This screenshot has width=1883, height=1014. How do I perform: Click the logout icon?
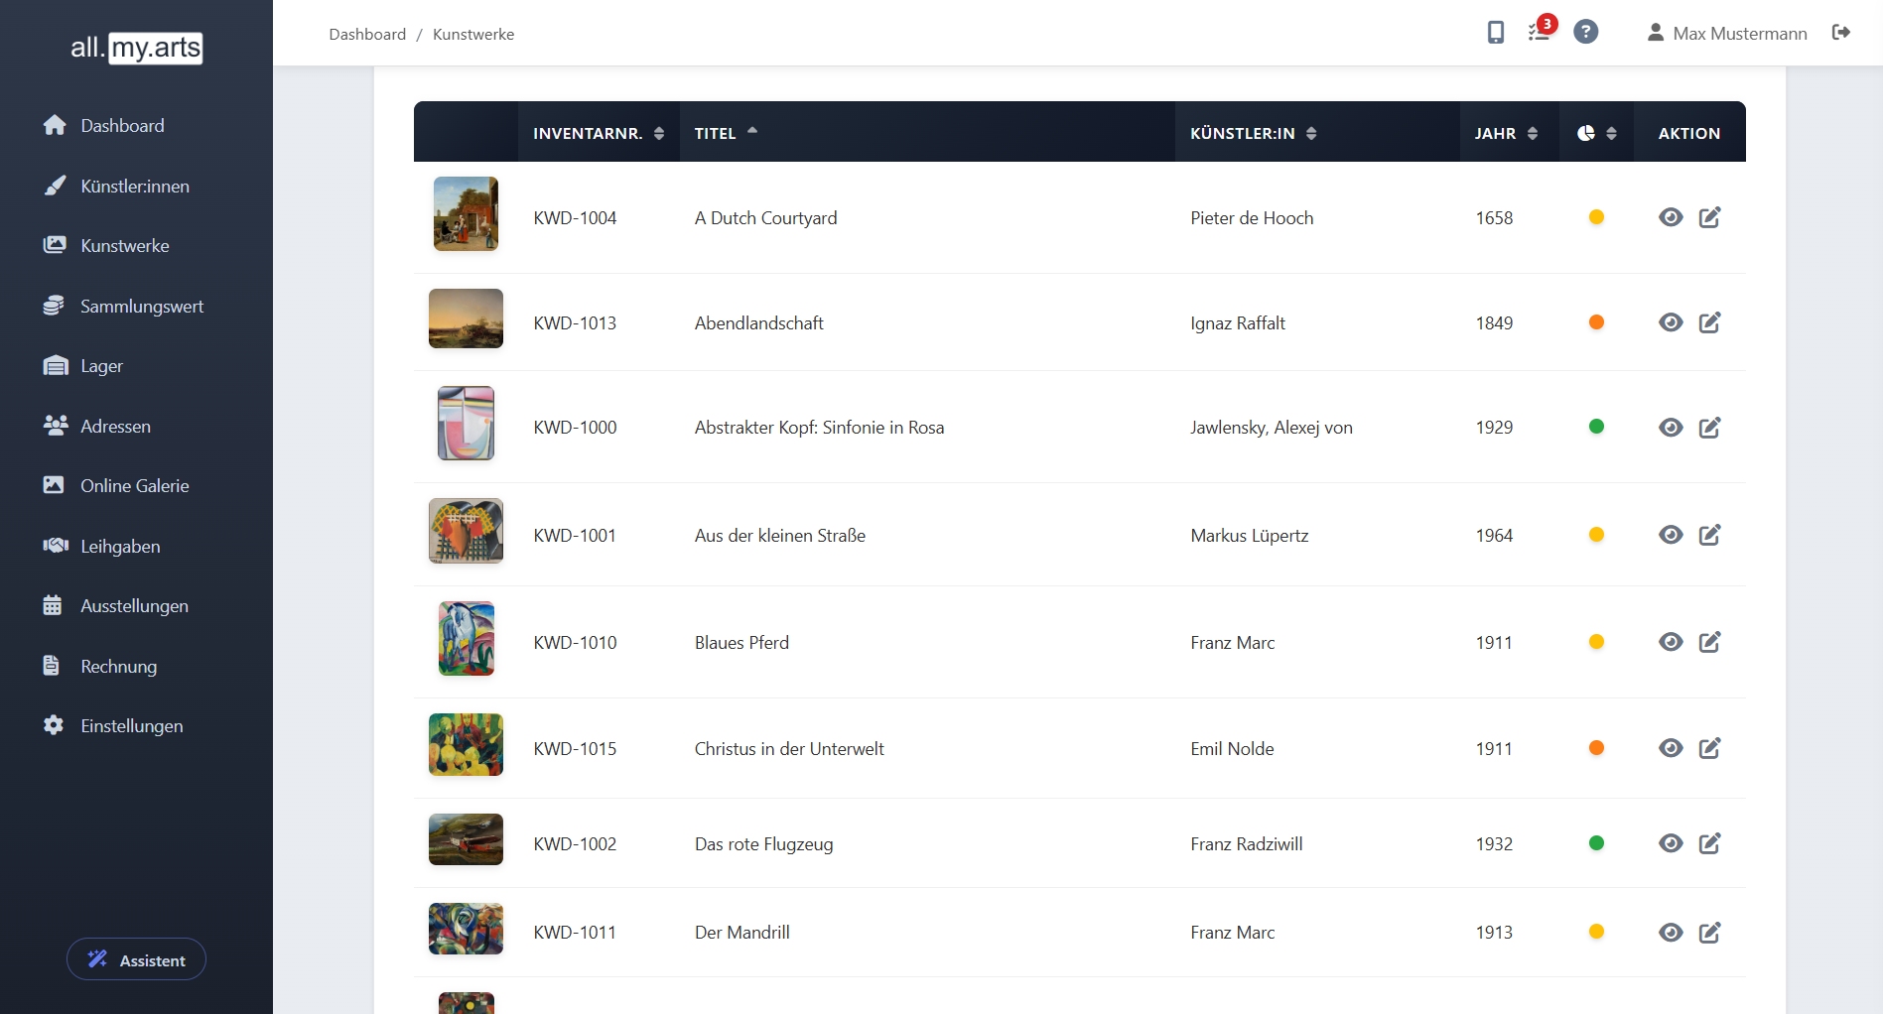[x=1841, y=33]
